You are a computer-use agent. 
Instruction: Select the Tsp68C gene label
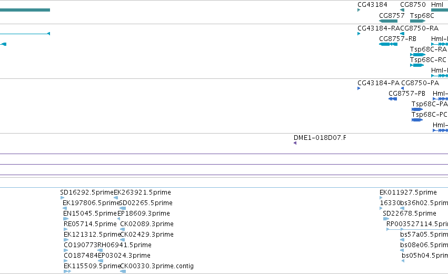click(x=422, y=16)
